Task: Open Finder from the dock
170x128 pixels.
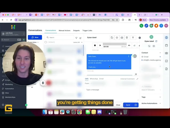Action: click(x=45, y=112)
